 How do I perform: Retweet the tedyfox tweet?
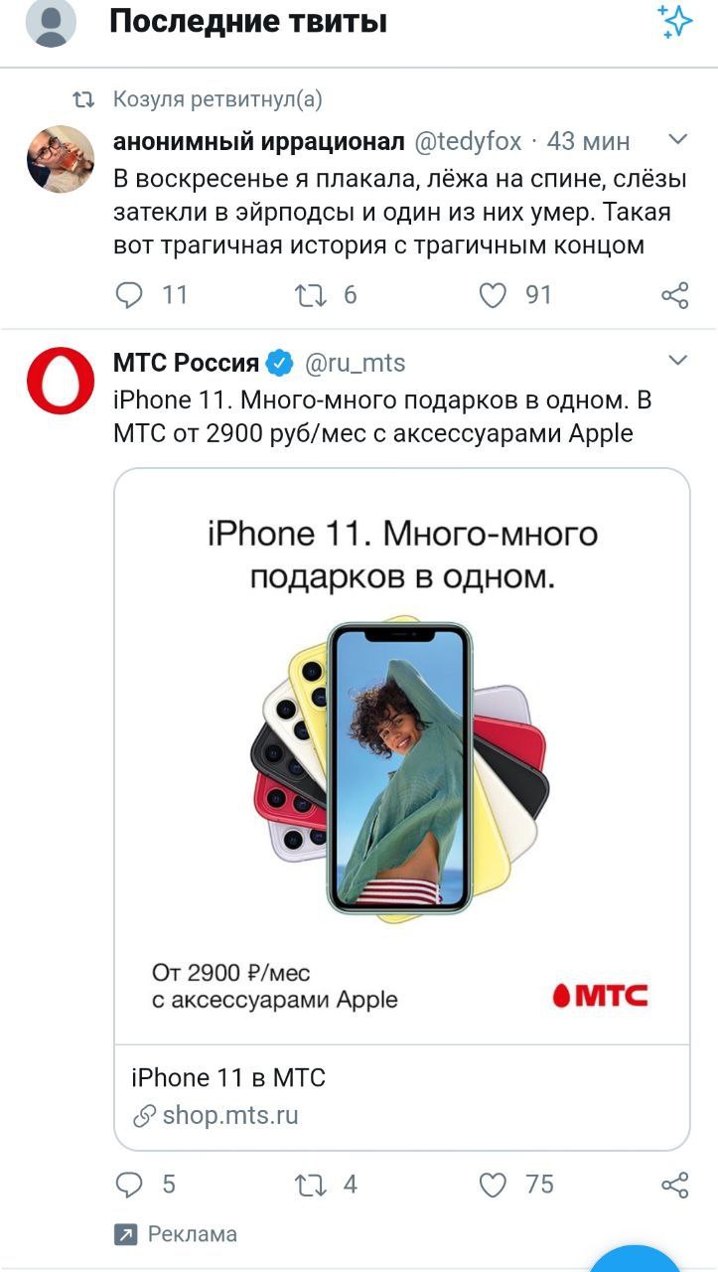tap(312, 295)
